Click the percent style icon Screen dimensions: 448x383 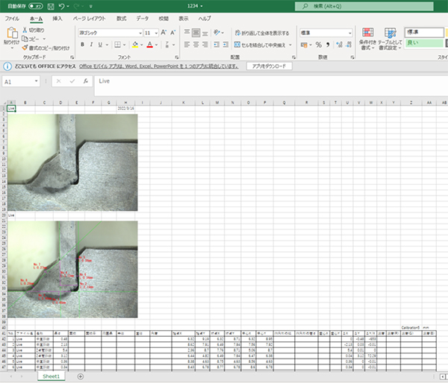(x=318, y=45)
